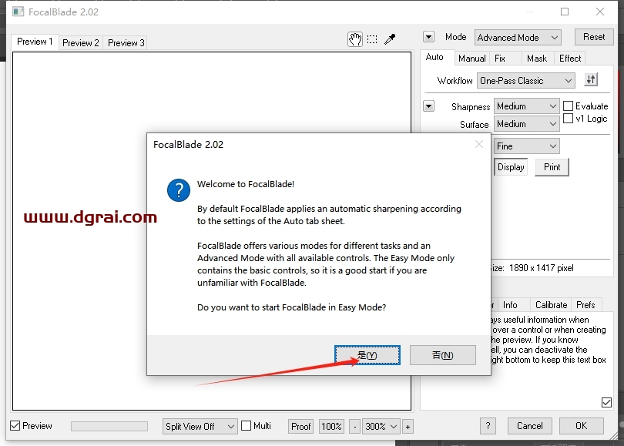Toggle the help text box checkbox
This screenshot has height=446, width=624.
(x=606, y=403)
